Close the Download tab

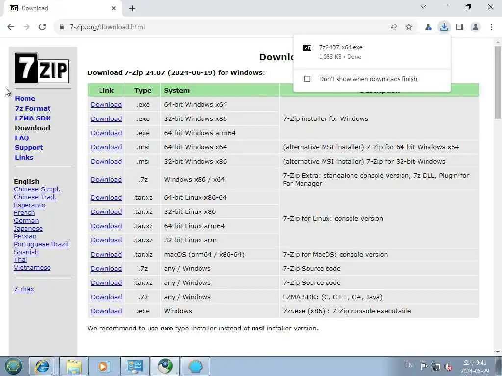tap(114, 8)
